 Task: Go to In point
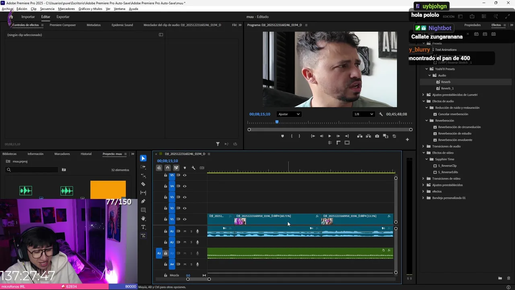(x=313, y=136)
